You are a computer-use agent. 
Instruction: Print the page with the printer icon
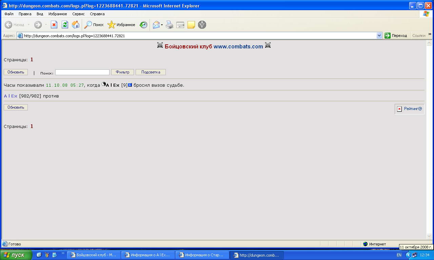170,25
